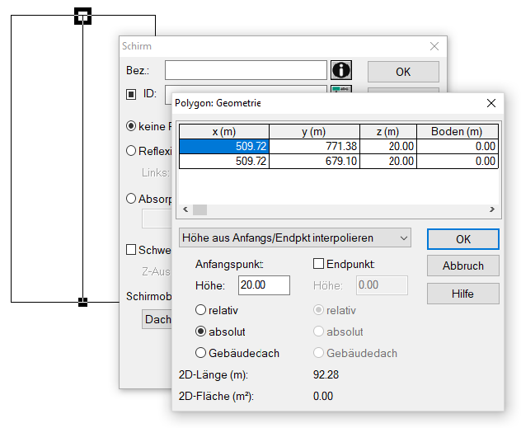Click the Boden (m) column header
The height and width of the screenshot is (428, 521).
tap(457, 132)
